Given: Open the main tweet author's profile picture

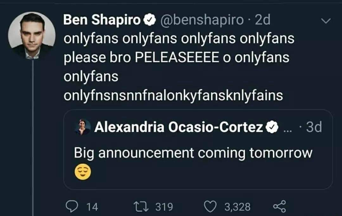Looking at the screenshot, I should [32, 35].
